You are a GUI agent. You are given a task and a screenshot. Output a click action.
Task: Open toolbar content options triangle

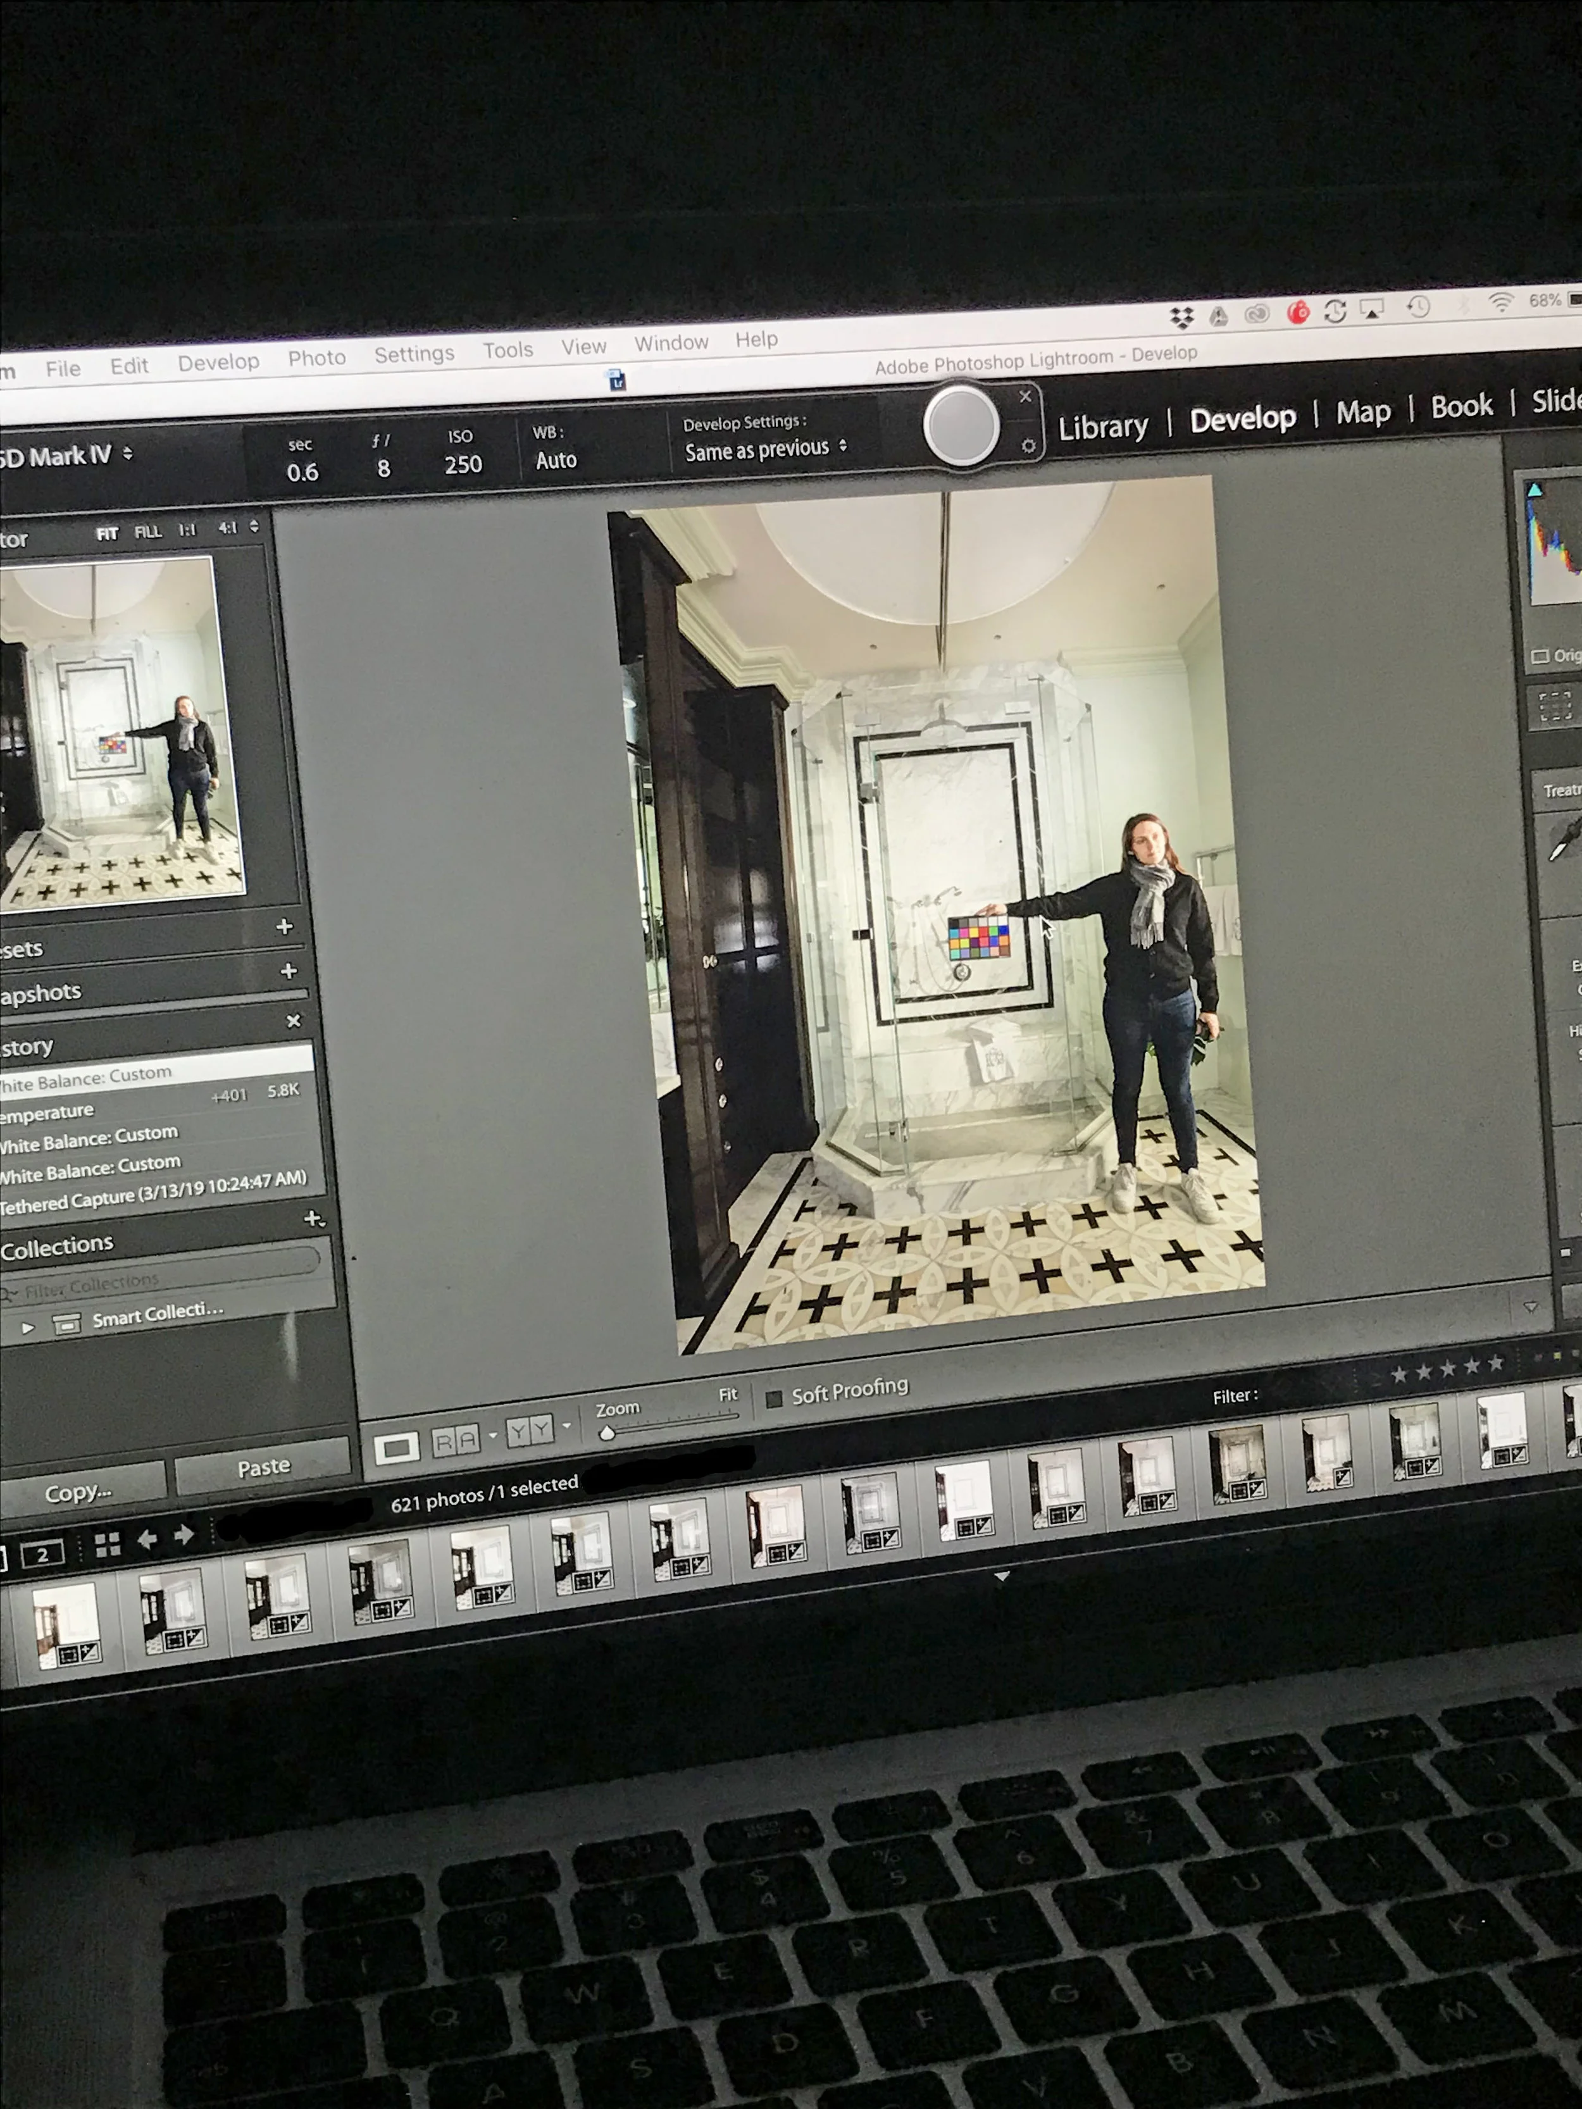(x=1531, y=1306)
